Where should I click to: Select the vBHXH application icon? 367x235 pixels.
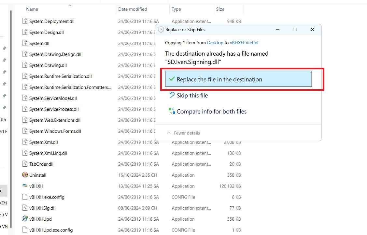25,186
